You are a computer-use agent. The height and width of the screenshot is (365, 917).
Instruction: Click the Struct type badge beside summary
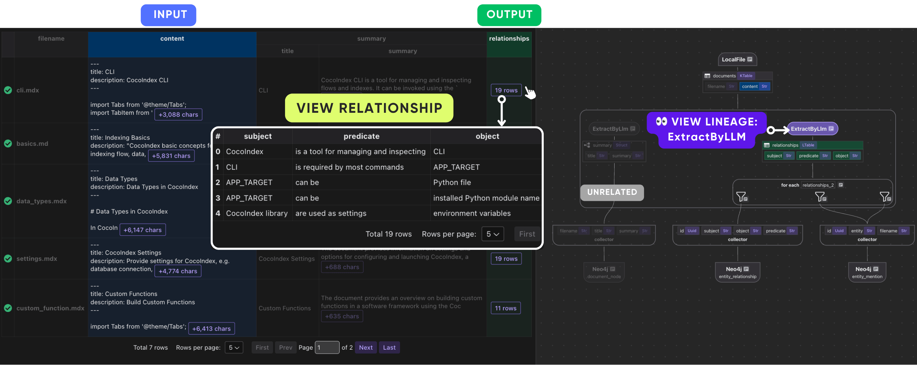tap(622, 145)
